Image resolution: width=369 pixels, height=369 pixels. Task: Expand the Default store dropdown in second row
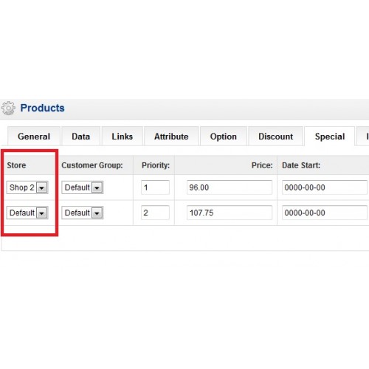pos(41,213)
